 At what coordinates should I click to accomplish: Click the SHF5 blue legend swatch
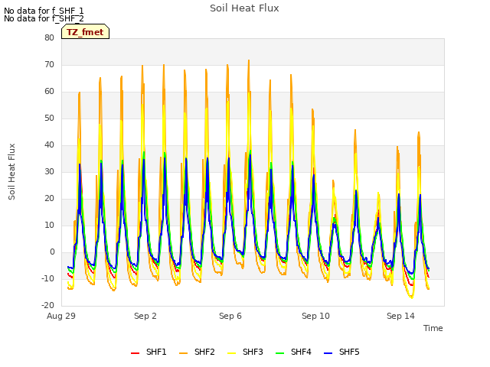point(328,353)
